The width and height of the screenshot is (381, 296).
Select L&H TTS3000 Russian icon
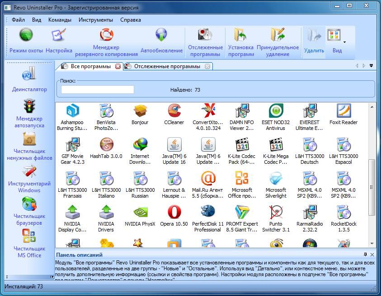(140, 178)
